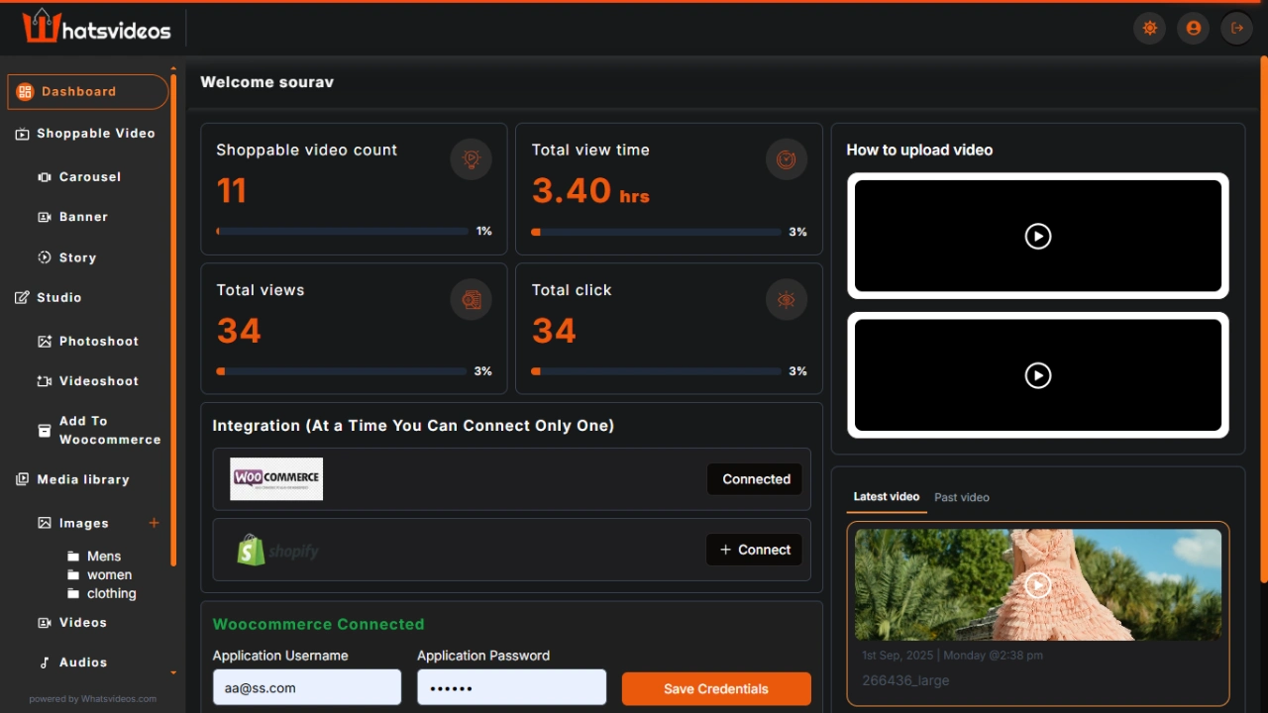Open the user profile icon

1193,29
